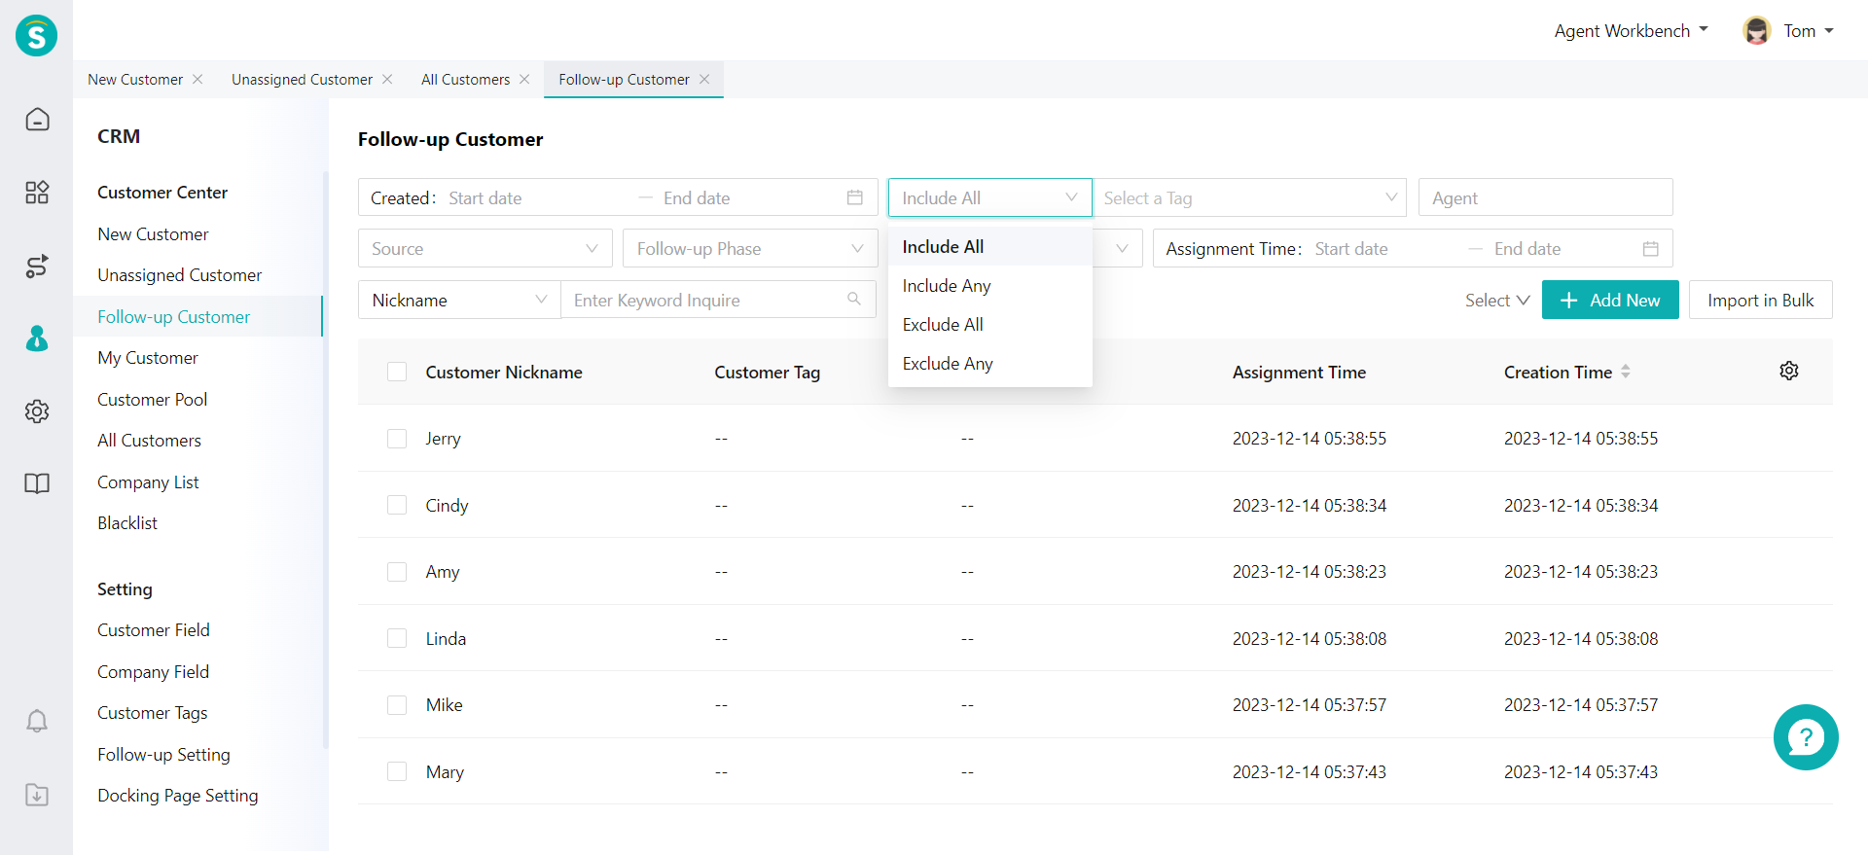
Task: Collapse the Include All dropdown field
Action: (x=989, y=197)
